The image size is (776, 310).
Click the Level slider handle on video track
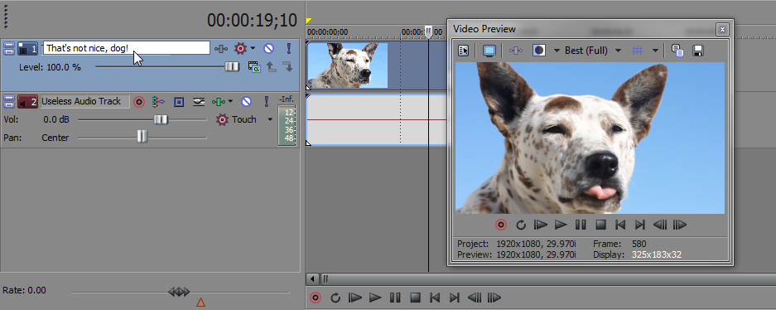pos(232,66)
